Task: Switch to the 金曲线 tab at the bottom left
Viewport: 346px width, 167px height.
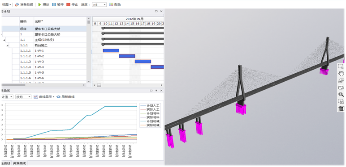Action: [6, 163]
